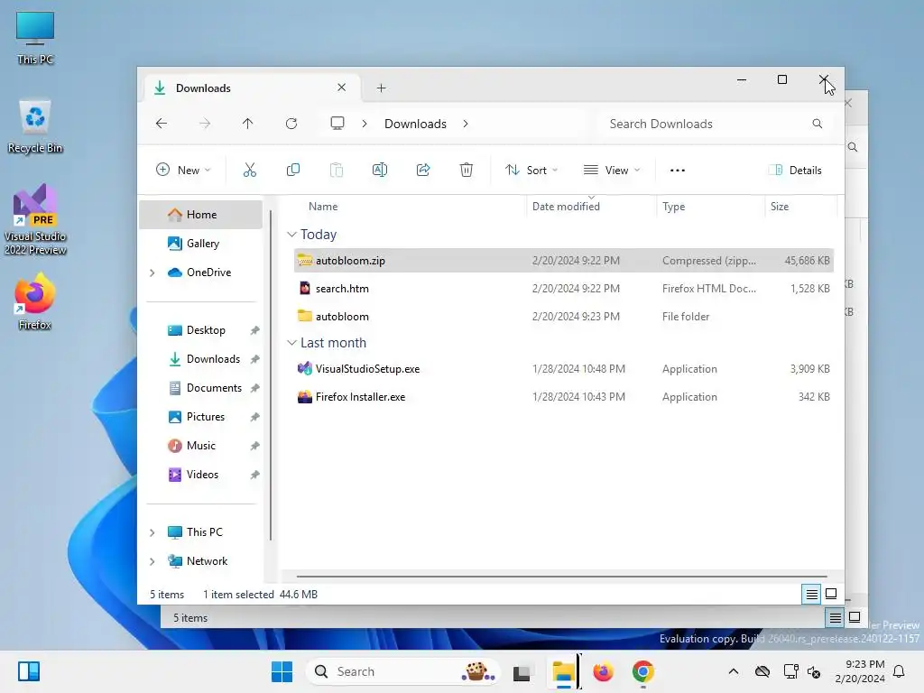
Task: Open the notifications bell
Action: click(900, 671)
